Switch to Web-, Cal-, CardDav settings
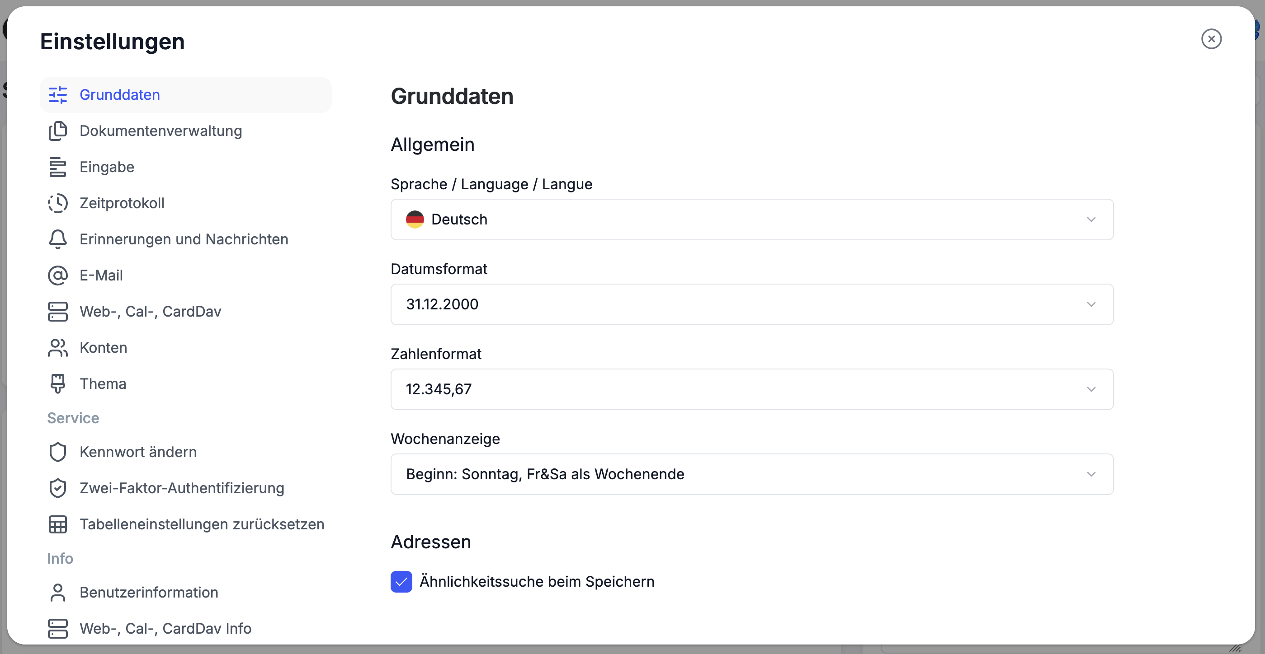The height and width of the screenshot is (654, 1265). pyautogui.click(x=150, y=312)
